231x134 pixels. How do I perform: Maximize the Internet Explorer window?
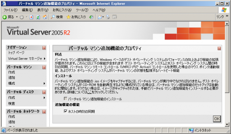[x=222, y=3]
